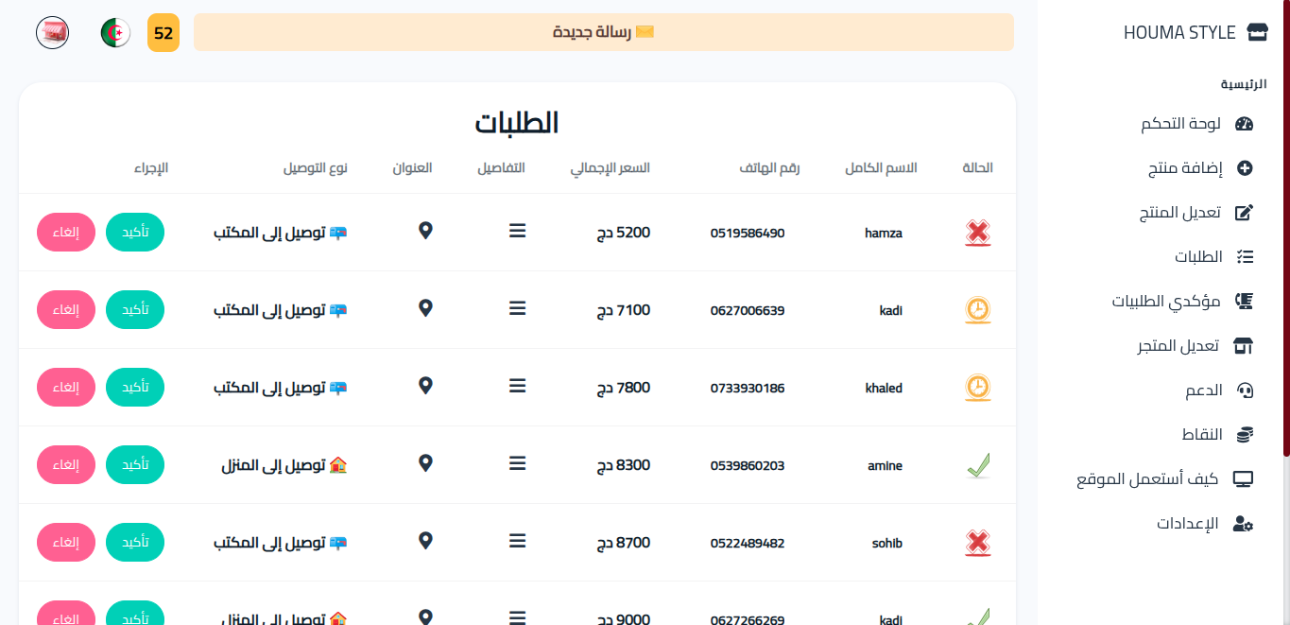1290x625 pixels.
Task: Confirm sohib's order with تأكيد
Action: click(x=135, y=543)
